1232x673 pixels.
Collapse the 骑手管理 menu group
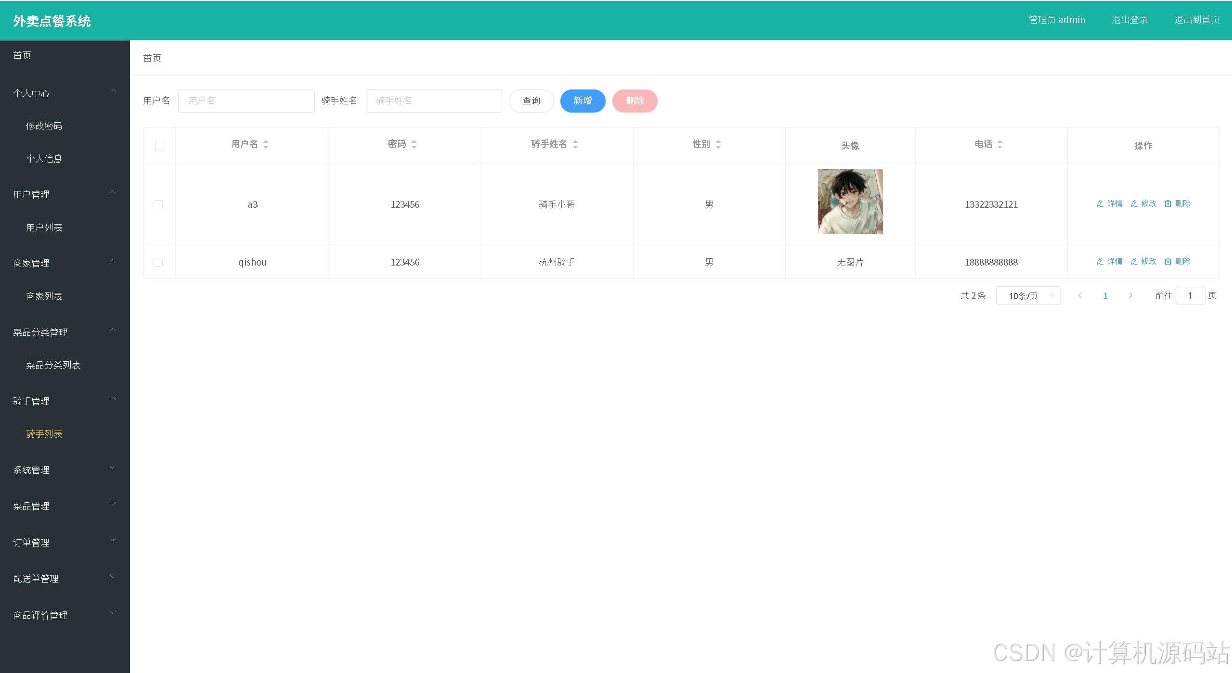coord(65,401)
